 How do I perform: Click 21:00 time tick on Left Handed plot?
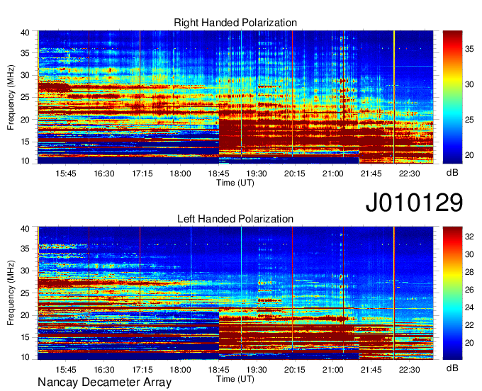tap(333, 370)
